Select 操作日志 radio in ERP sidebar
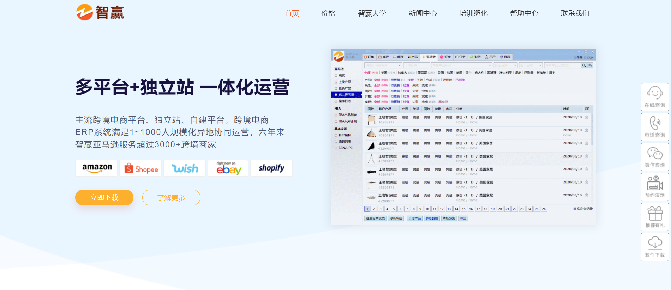The height and width of the screenshot is (290, 671). (336, 101)
